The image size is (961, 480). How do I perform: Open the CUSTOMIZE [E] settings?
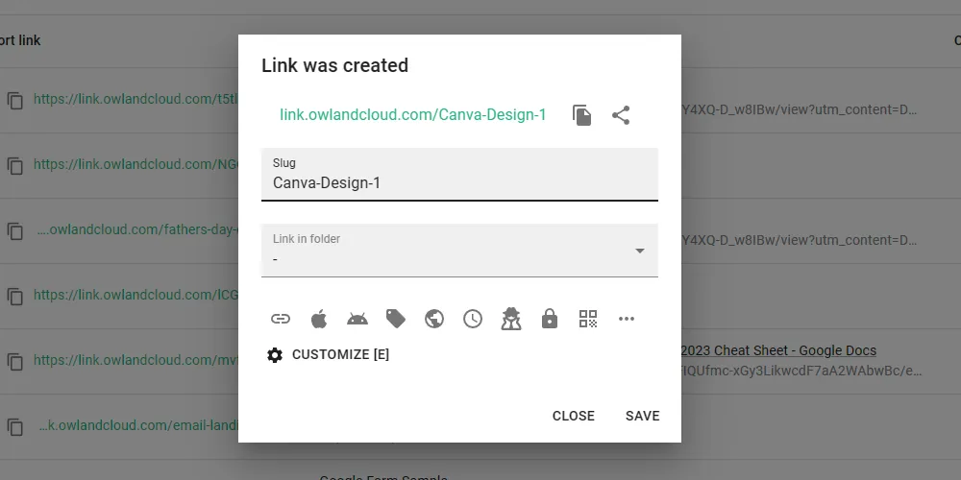(x=328, y=354)
